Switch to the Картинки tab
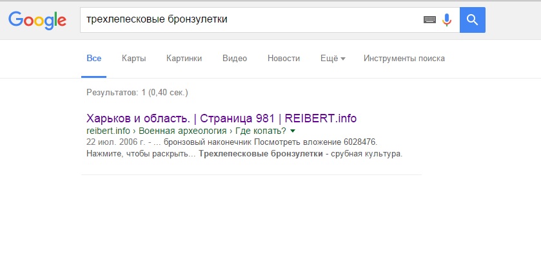The width and height of the screenshot is (541, 262). [x=184, y=59]
